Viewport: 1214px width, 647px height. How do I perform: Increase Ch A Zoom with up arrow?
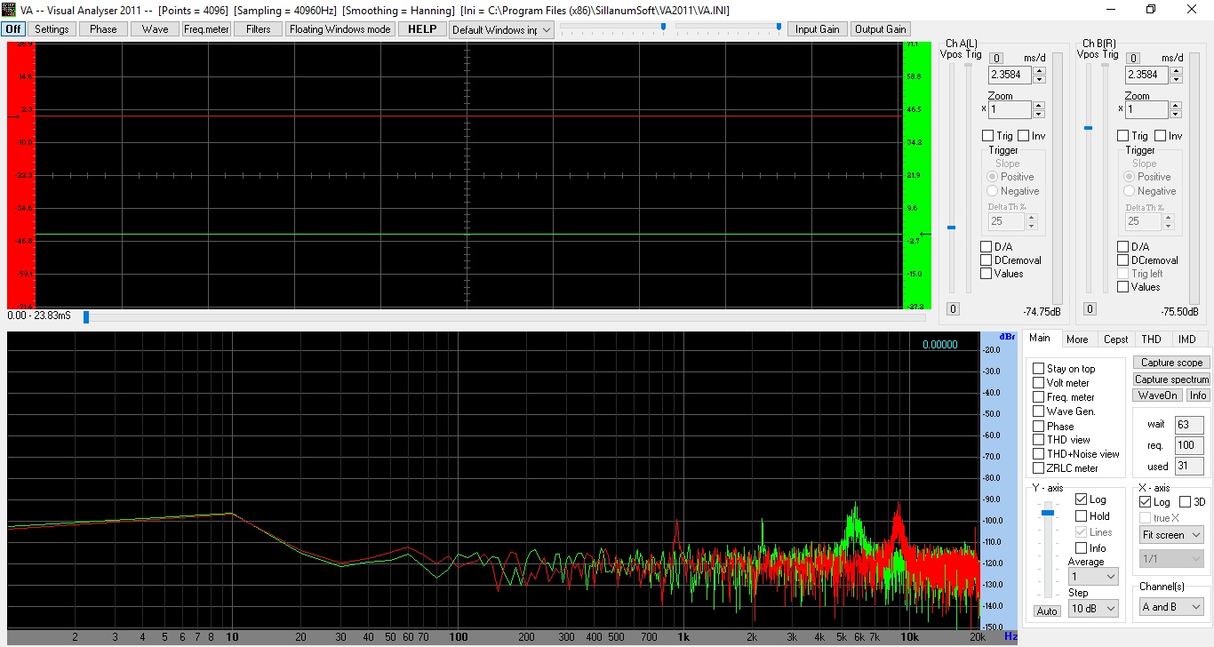[1039, 106]
